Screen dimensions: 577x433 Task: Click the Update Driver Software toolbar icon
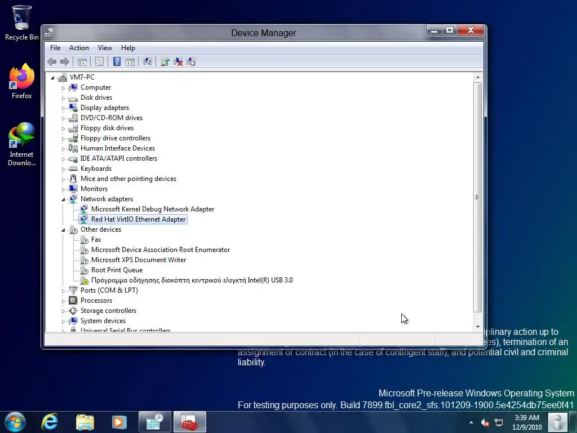[165, 61]
